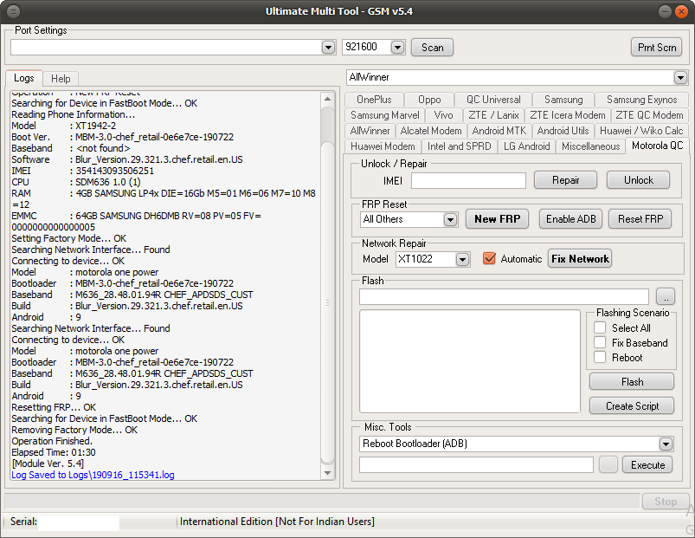This screenshot has width=695, height=538.
Task: Open the ZTE QC Modem tab
Action: tap(649, 115)
